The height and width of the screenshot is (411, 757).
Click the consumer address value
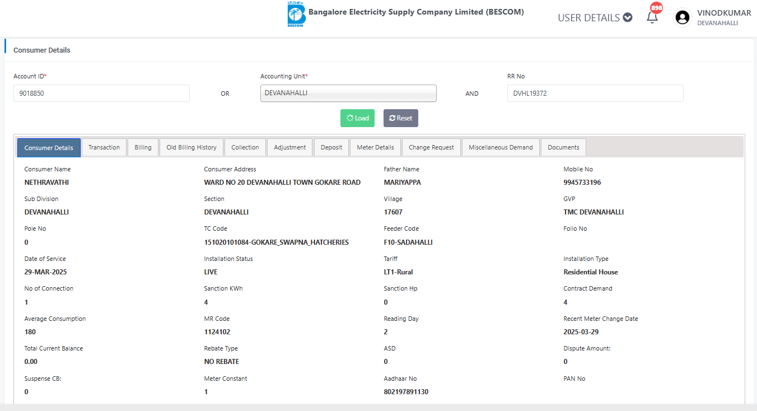tap(282, 183)
